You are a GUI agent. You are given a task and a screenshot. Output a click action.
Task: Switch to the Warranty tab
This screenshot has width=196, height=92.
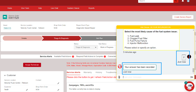(88, 72)
